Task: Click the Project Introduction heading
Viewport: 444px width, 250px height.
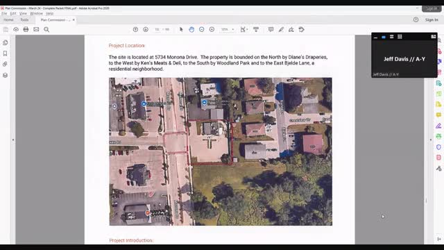Action: pos(131,240)
